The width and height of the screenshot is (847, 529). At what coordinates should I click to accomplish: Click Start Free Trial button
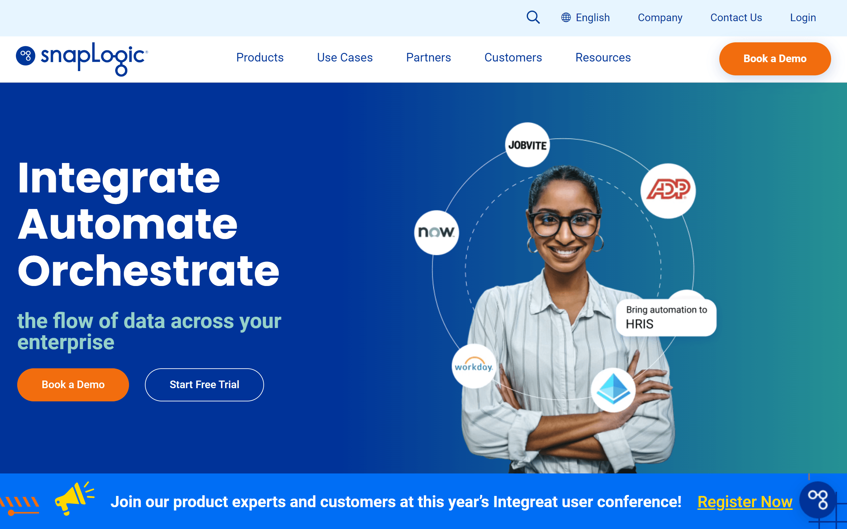pos(204,385)
